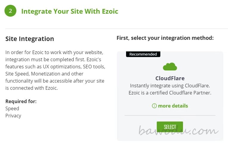Click the Instantly integrate using CloudFlare text
The width and height of the screenshot is (228, 145).
pyautogui.click(x=170, y=86)
